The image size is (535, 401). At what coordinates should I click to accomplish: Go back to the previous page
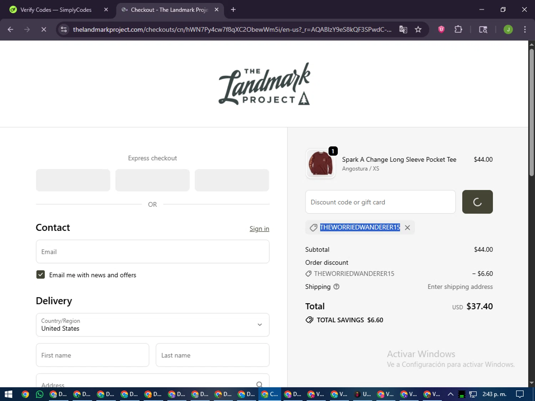click(10, 30)
